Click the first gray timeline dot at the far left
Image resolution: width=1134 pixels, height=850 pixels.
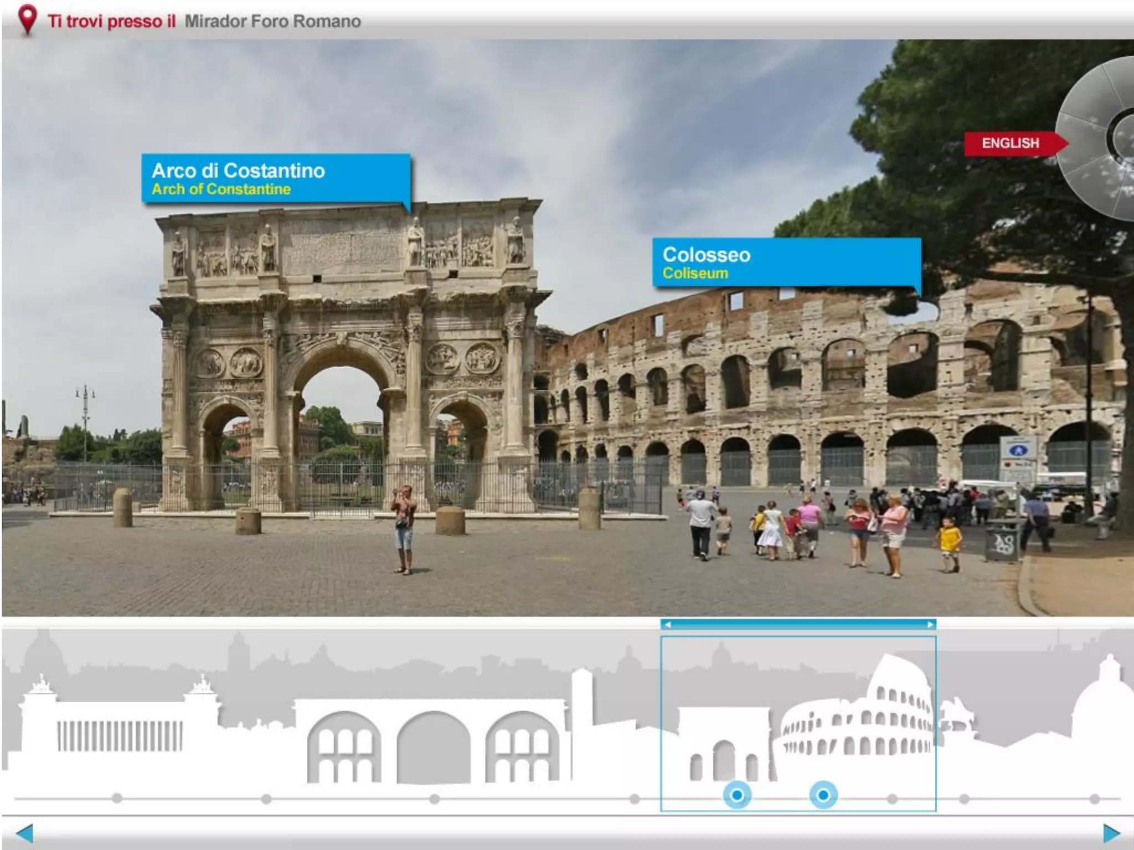117,799
